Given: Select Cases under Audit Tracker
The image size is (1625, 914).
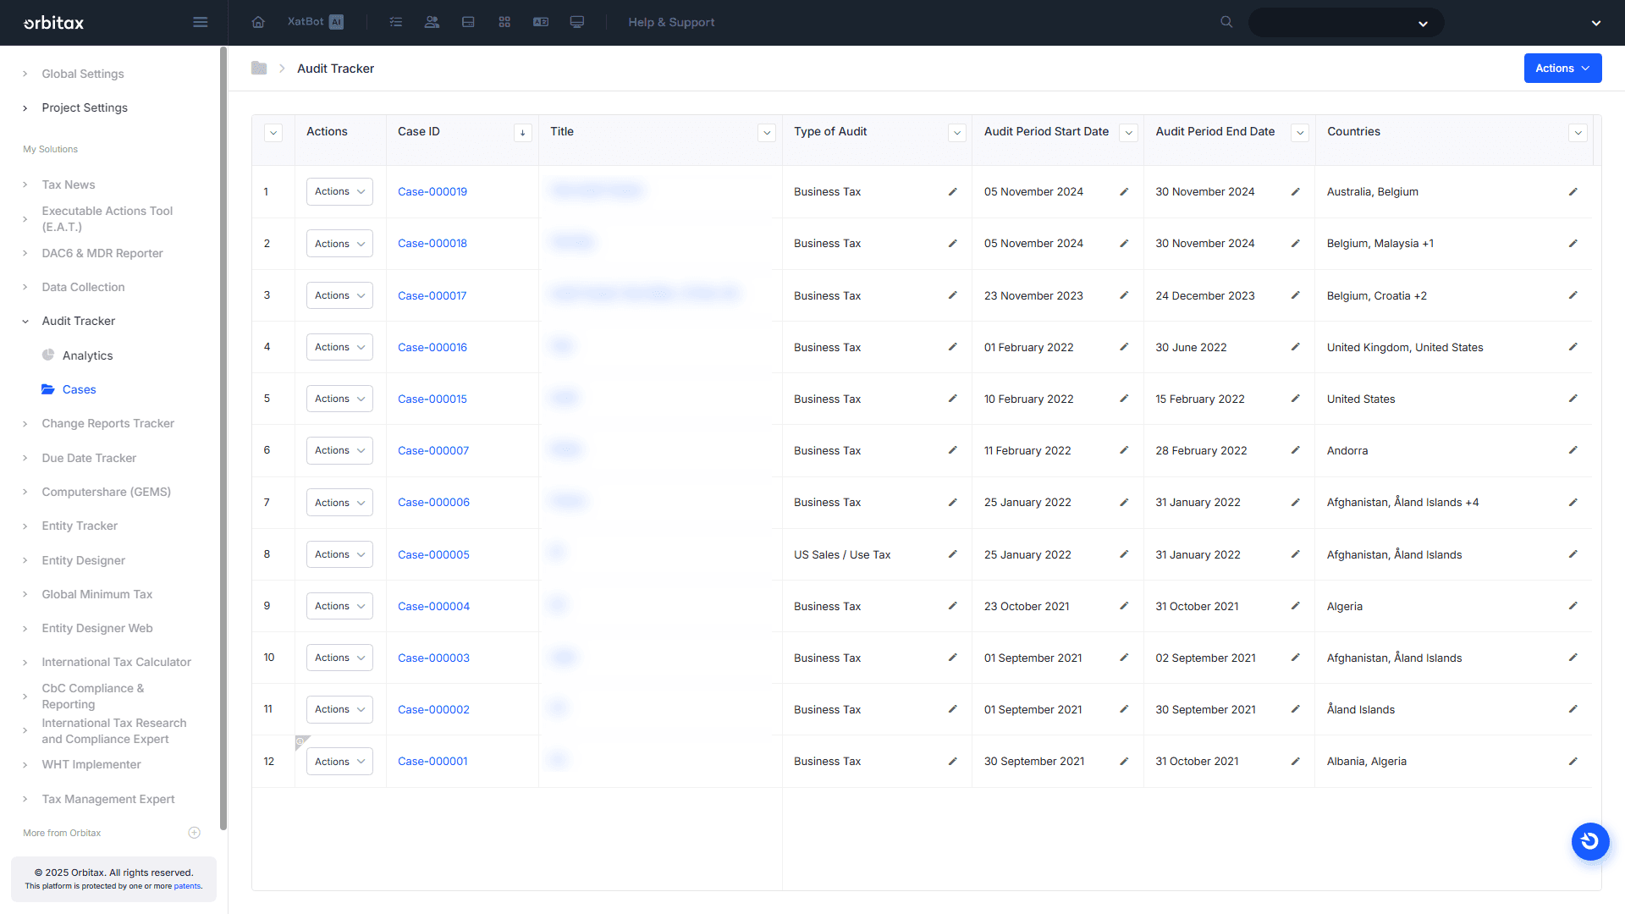Looking at the screenshot, I should (x=79, y=389).
